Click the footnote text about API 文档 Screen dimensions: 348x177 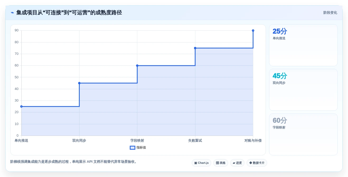tap(74, 162)
